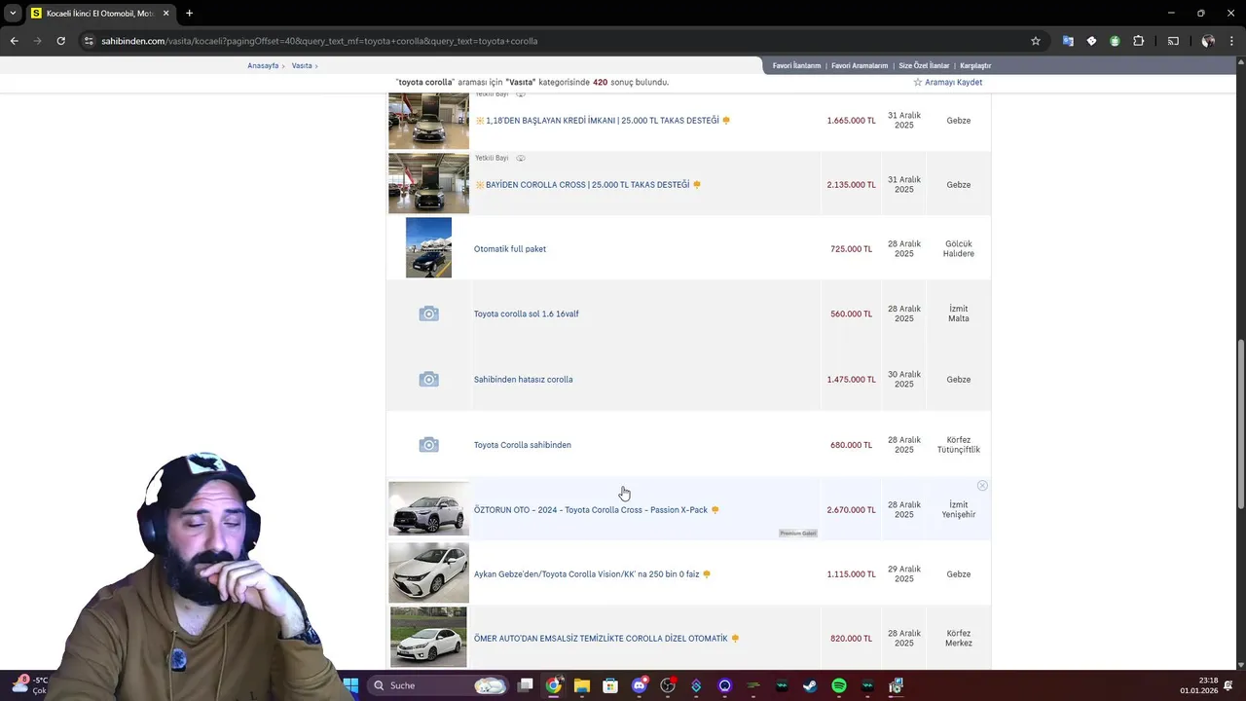
Task: Open the Karşılaştır link
Action: [975, 65]
